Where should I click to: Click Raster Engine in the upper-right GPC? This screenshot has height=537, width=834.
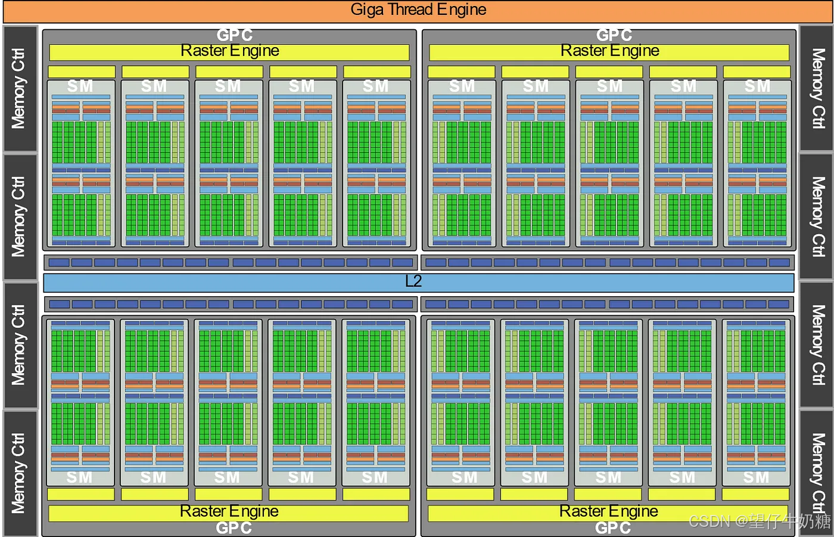(609, 52)
